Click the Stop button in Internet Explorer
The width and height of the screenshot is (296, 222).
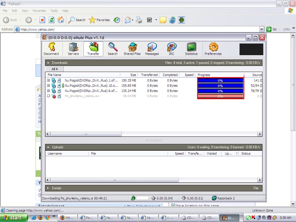point(42,20)
